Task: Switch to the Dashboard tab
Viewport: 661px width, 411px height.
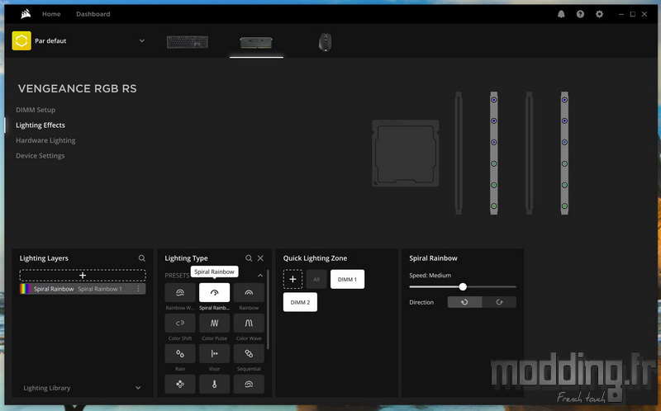Action: pyautogui.click(x=93, y=14)
